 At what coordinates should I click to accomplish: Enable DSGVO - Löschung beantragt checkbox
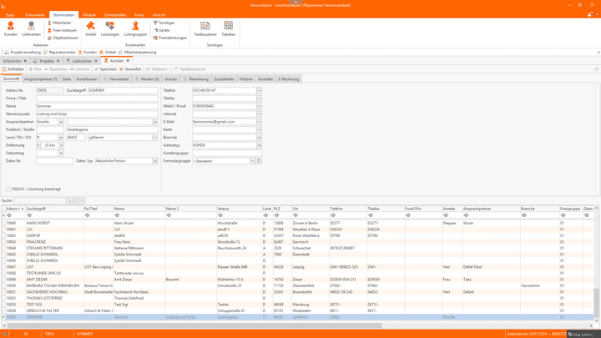coord(8,189)
